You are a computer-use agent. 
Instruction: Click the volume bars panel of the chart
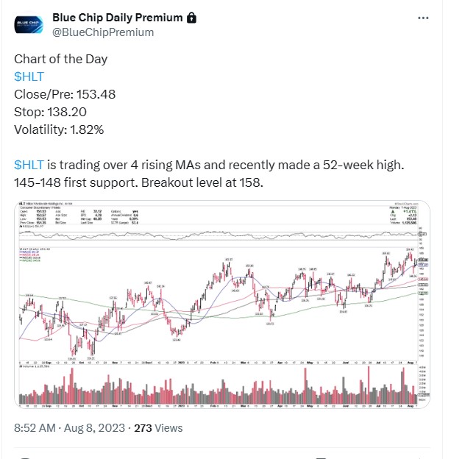(x=218, y=385)
